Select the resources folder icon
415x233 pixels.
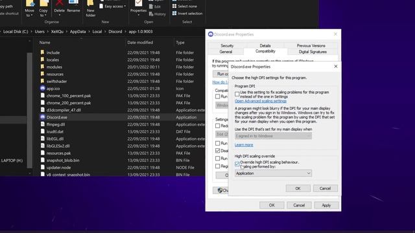42,74
